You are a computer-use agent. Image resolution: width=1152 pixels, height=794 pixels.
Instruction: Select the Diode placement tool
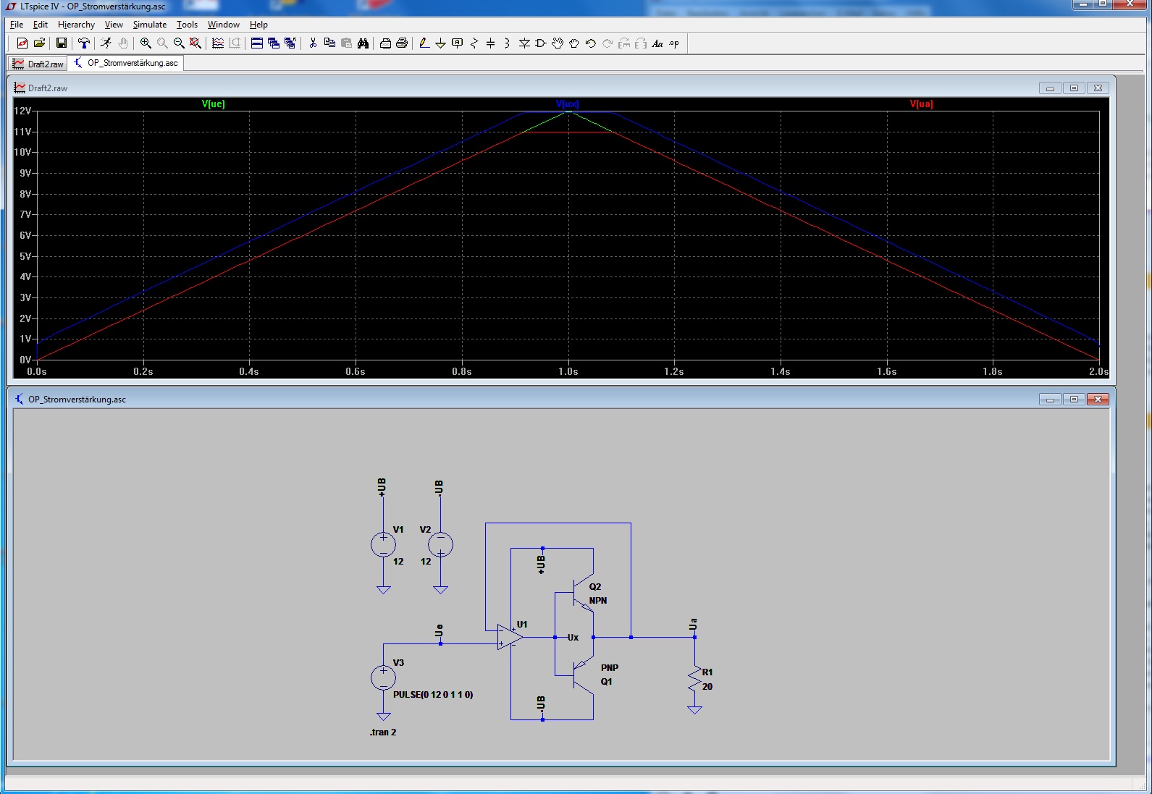point(524,43)
